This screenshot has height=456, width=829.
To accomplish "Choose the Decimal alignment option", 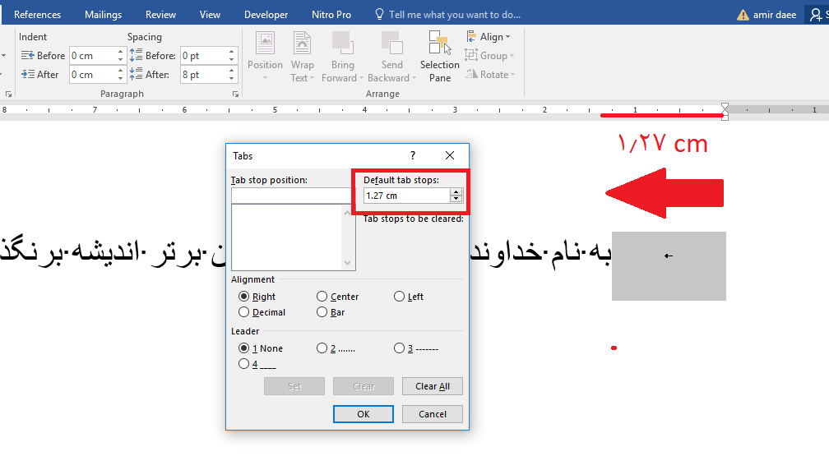I will click(244, 312).
